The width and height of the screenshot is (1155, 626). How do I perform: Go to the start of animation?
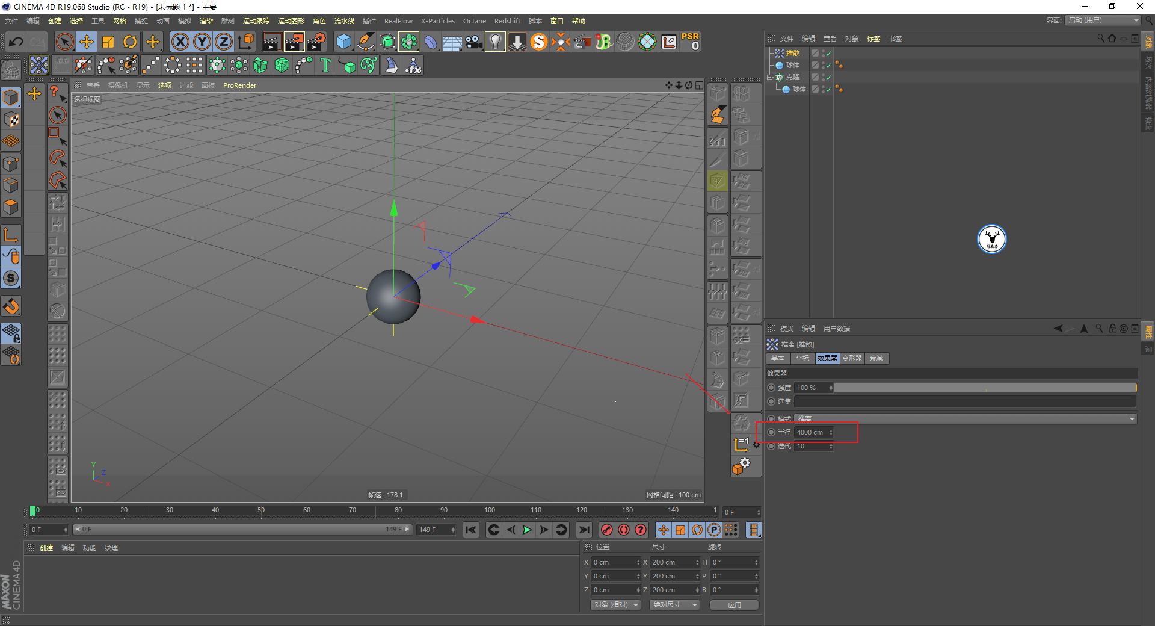[x=471, y=530]
